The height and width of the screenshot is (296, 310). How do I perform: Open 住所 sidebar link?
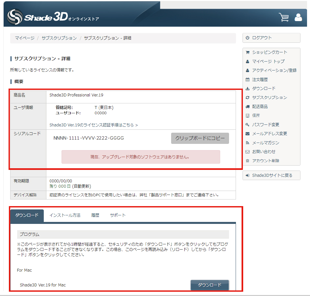256,115
